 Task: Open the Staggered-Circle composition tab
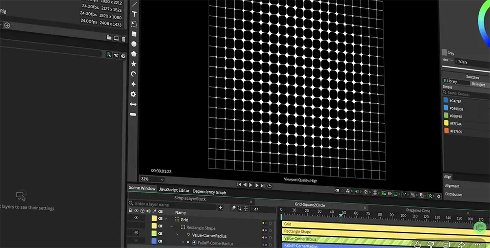pyautogui.click(x=418, y=210)
